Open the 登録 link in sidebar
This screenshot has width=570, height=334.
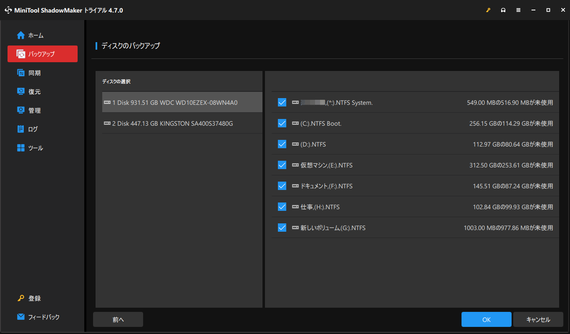[43, 298]
